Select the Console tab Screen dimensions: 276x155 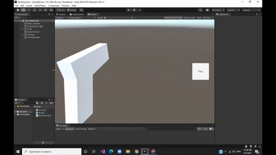[62, 126]
